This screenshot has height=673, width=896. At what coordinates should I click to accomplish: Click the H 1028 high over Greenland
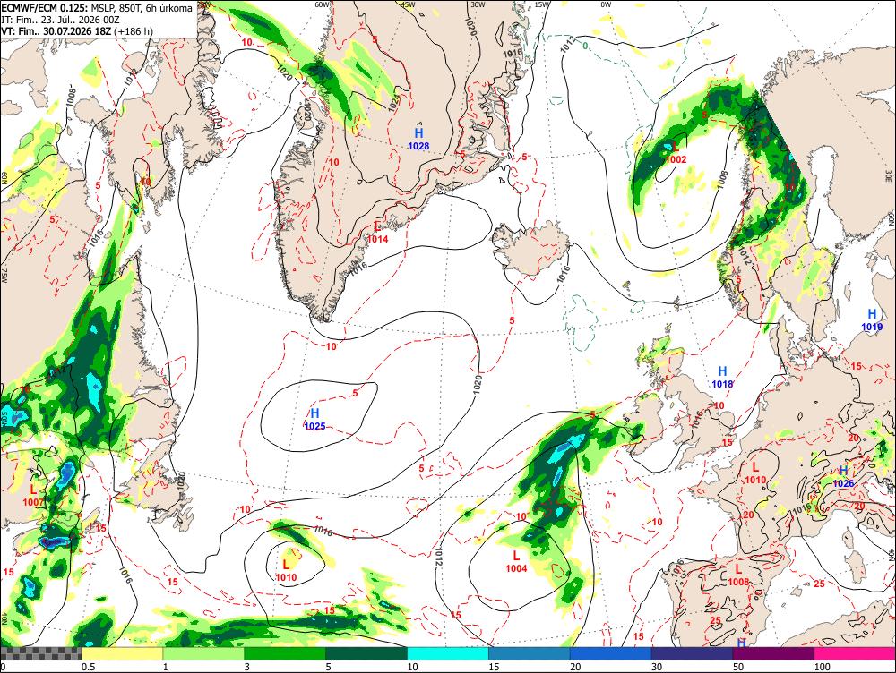[418, 139]
